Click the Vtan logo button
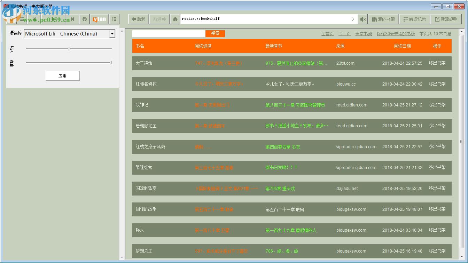The image size is (468, 263). 99,19
